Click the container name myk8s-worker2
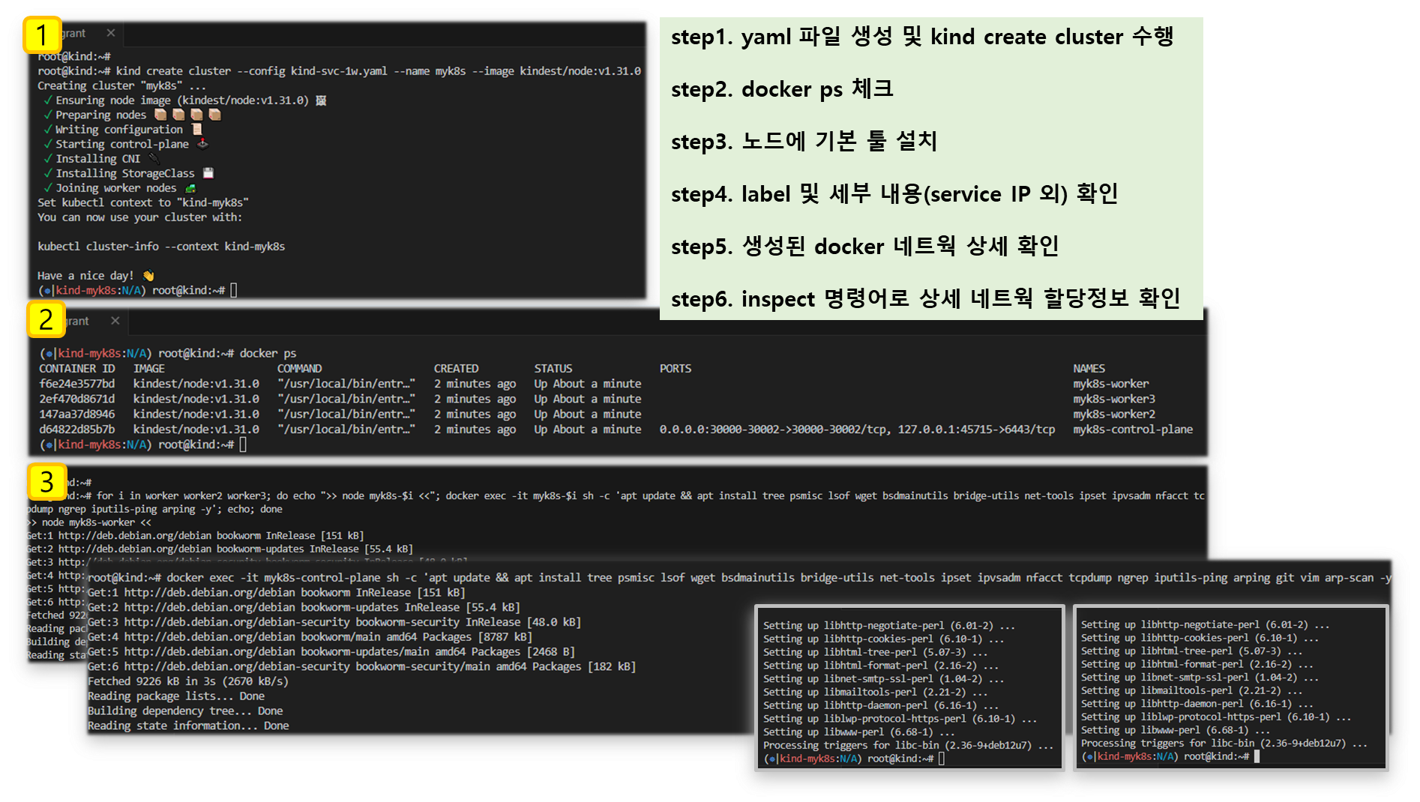Image resolution: width=1420 pixels, height=802 pixels. coord(1114,414)
